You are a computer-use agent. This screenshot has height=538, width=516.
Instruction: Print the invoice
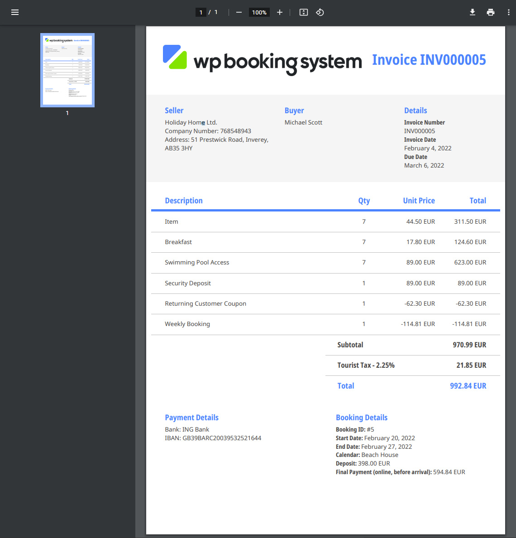491,12
